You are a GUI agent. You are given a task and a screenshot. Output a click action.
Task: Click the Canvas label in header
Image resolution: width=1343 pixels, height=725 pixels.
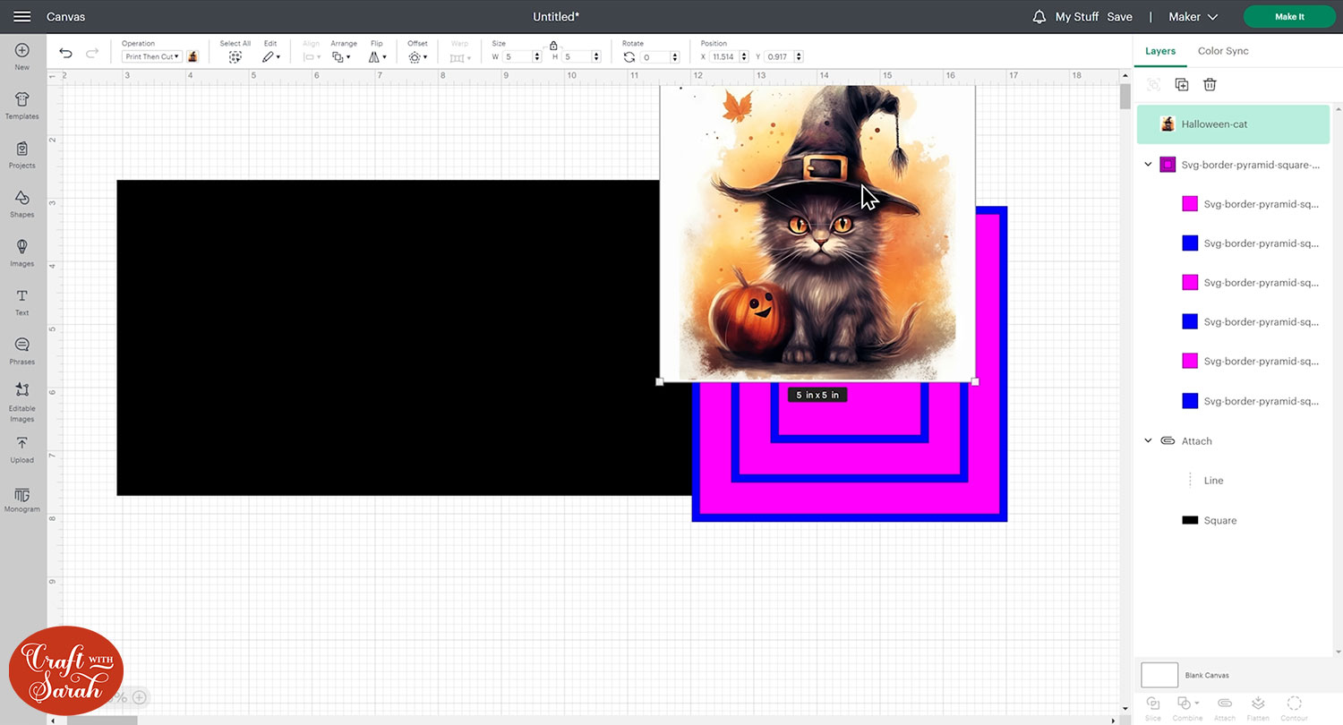pos(65,17)
